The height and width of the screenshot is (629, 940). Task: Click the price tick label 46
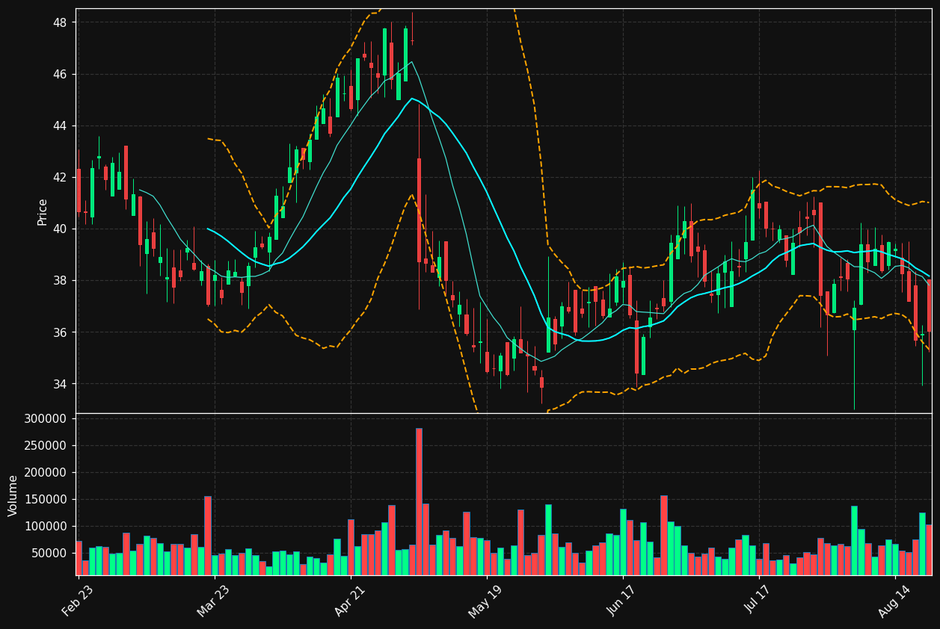pos(60,74)
